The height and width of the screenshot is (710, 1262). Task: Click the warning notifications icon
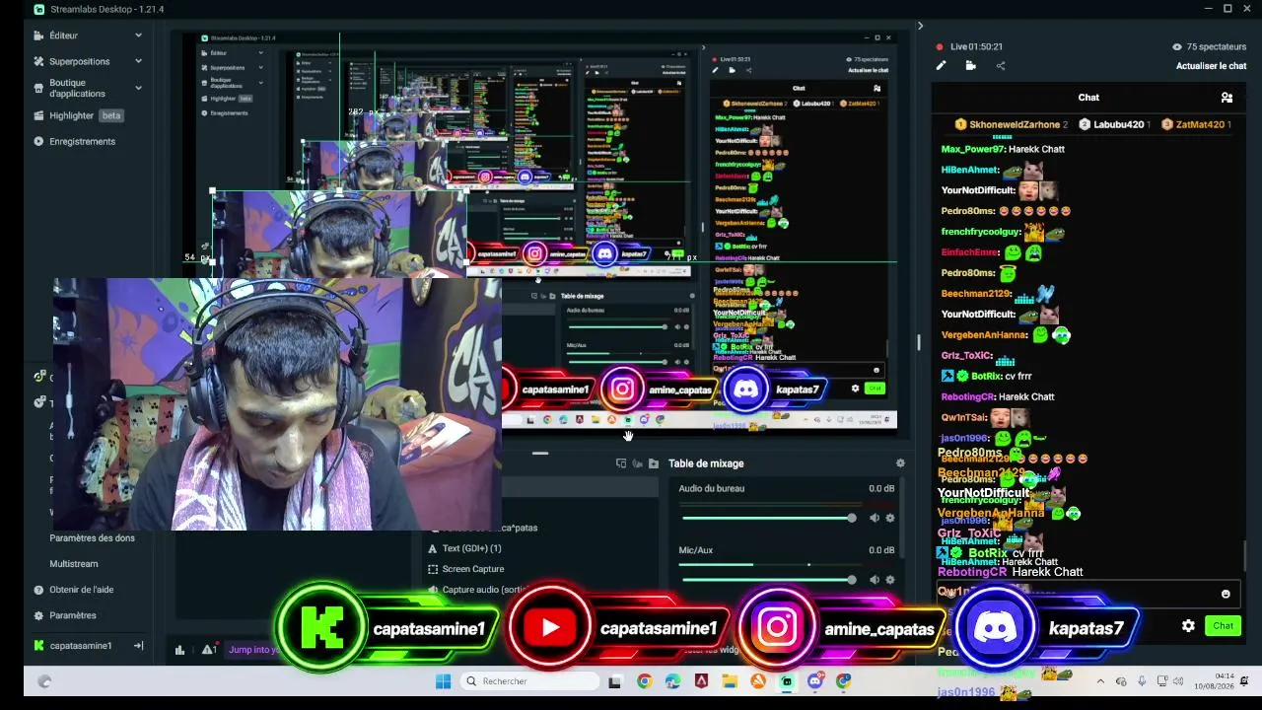209,649
